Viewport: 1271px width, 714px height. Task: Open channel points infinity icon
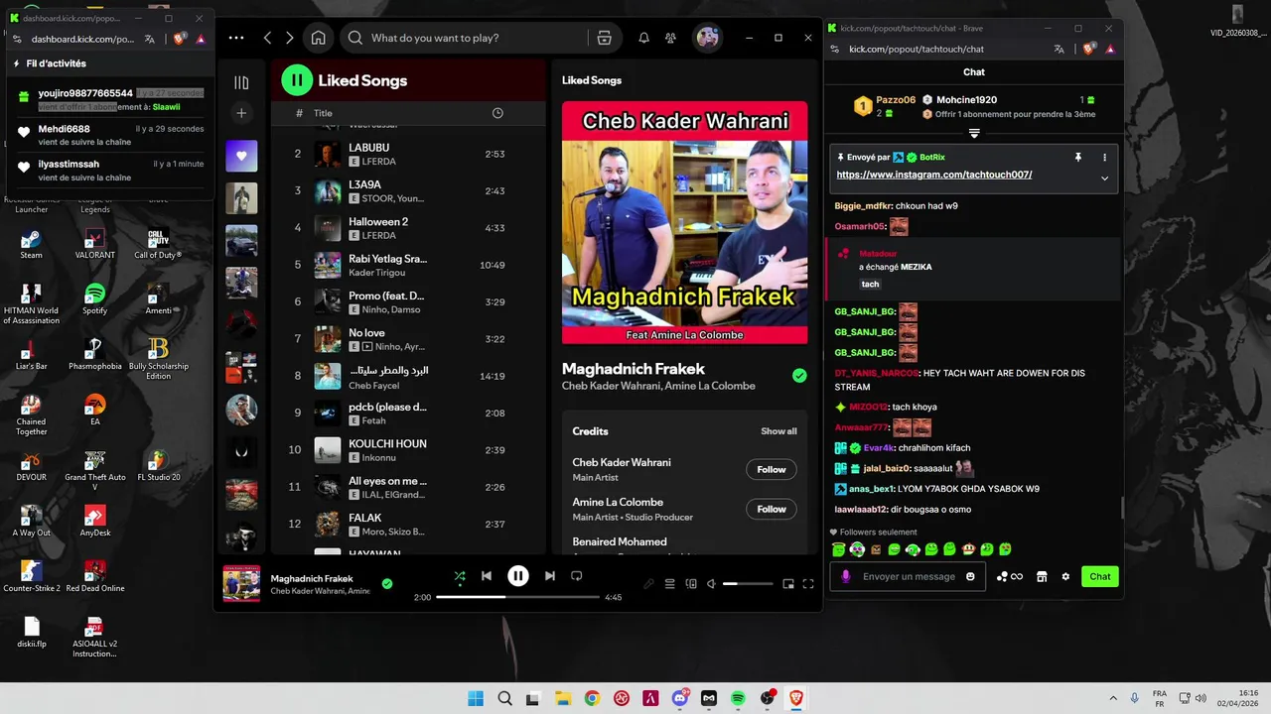1009,576
